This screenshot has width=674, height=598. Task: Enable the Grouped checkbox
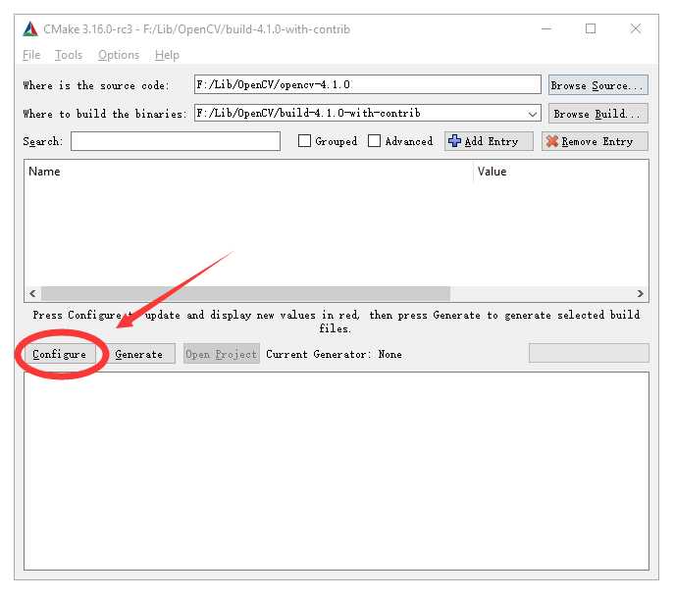click(x=304, y=141)
